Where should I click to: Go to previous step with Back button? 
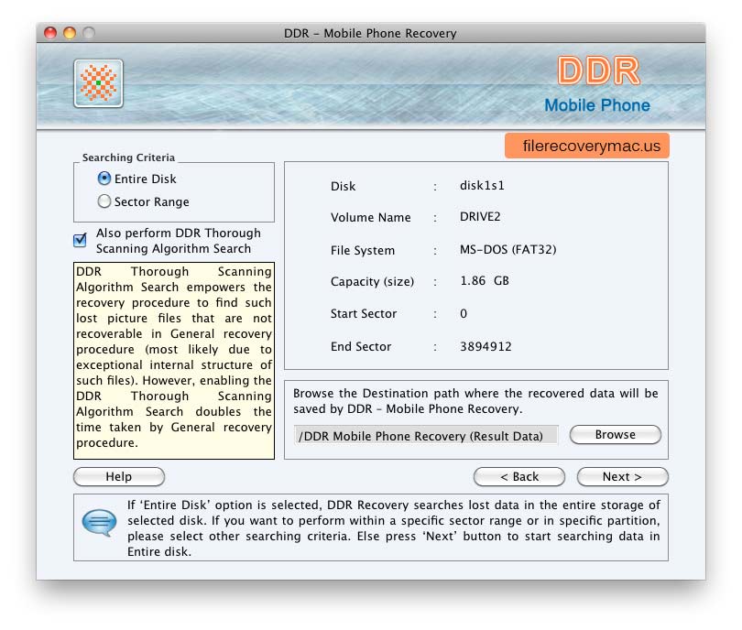tap(519, 476)
